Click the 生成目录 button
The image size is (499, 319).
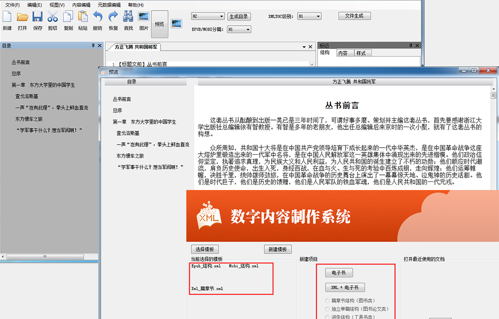tap(239, 16)
